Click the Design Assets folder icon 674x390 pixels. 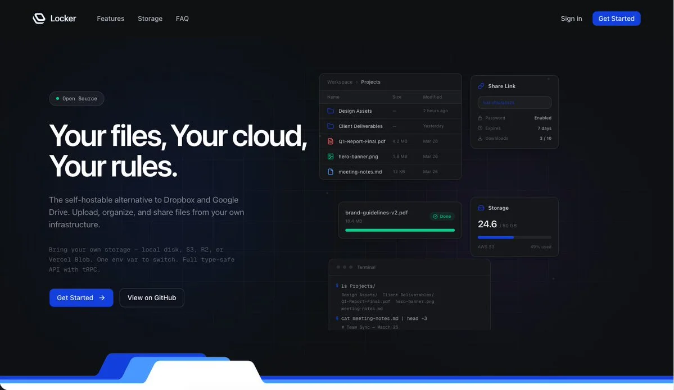[x=331, y=111]
